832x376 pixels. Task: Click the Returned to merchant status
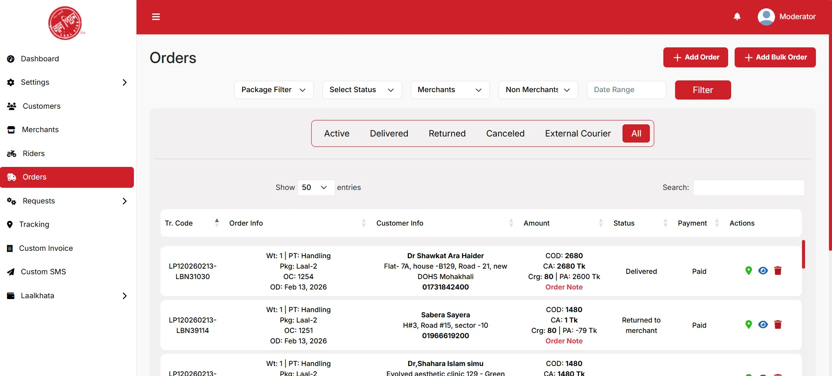coord(641,325)
